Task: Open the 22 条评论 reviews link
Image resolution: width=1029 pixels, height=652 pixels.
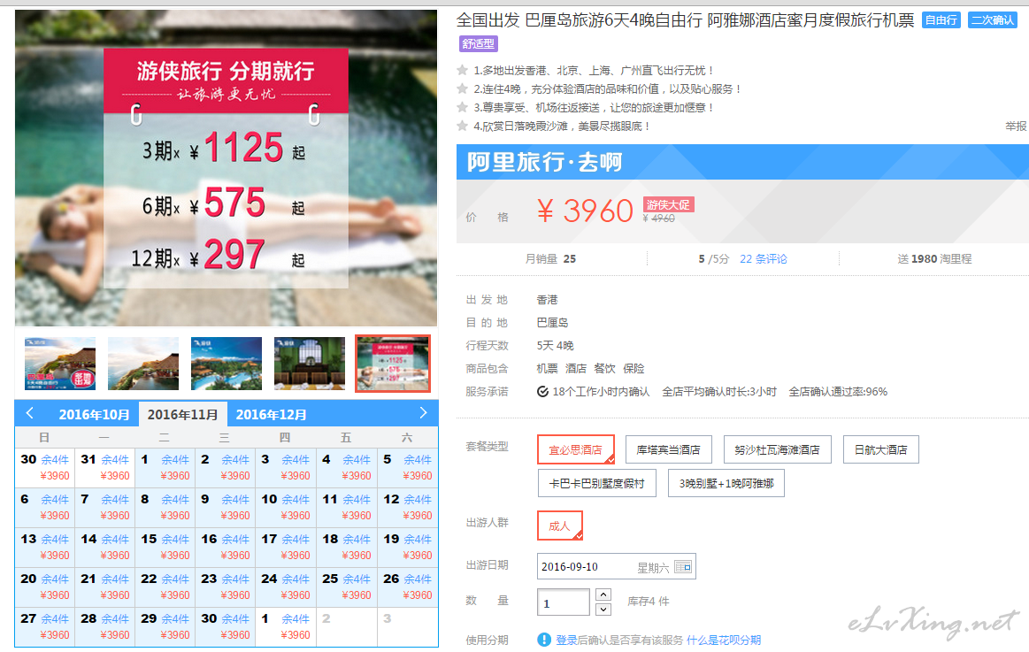Action: [764, 259]
